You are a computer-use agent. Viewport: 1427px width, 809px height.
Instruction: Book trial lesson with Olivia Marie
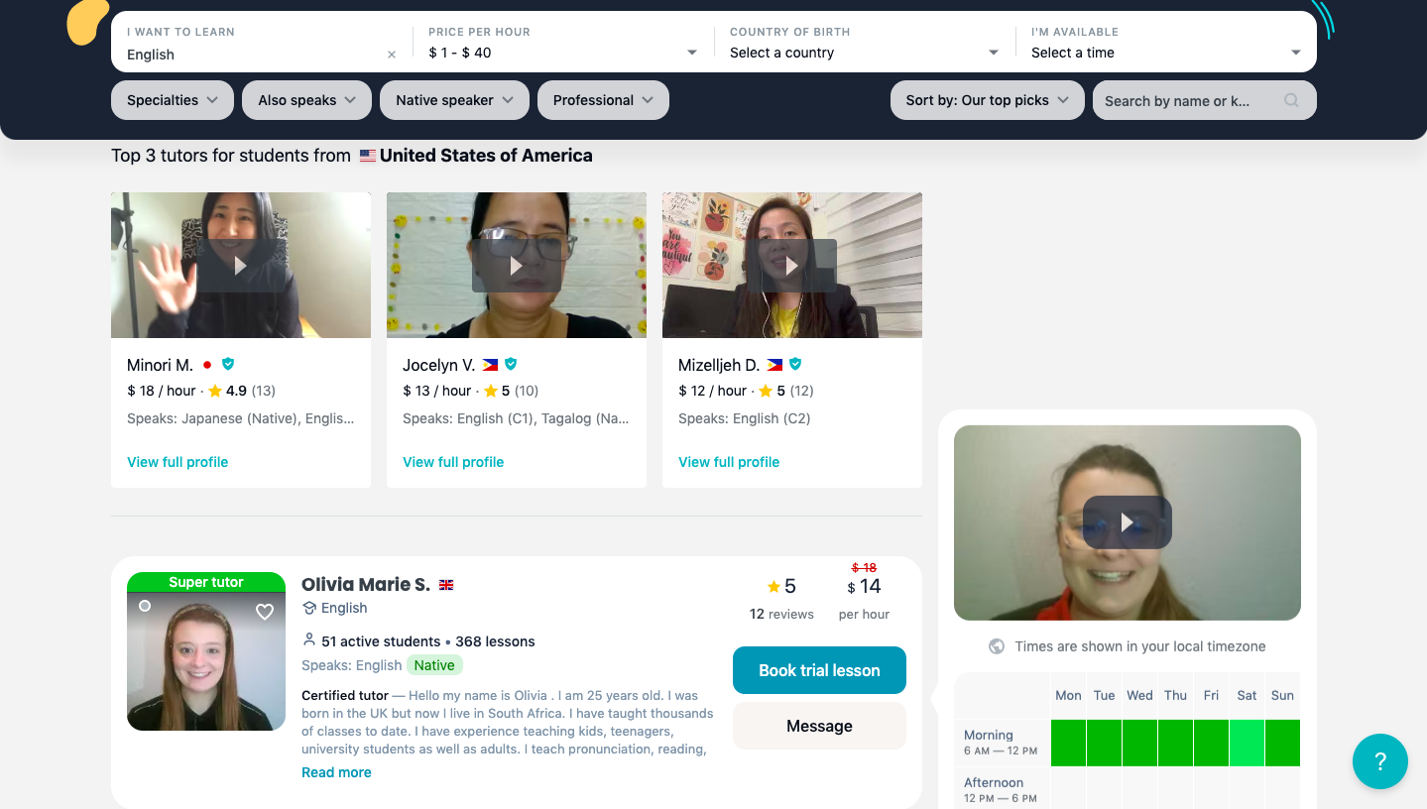[x=819, y=670]
